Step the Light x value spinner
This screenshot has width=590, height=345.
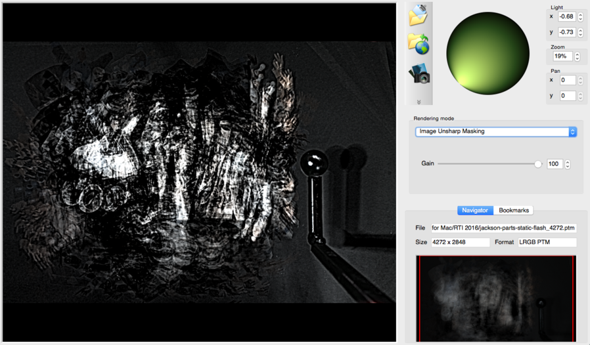(x=581, y=16)
